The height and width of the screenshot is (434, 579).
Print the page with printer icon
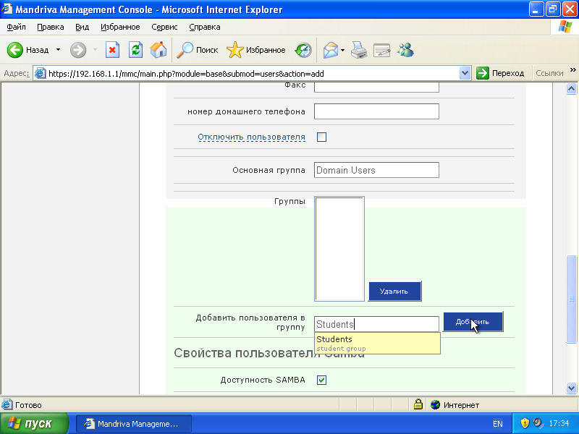[x=358, y=50]
